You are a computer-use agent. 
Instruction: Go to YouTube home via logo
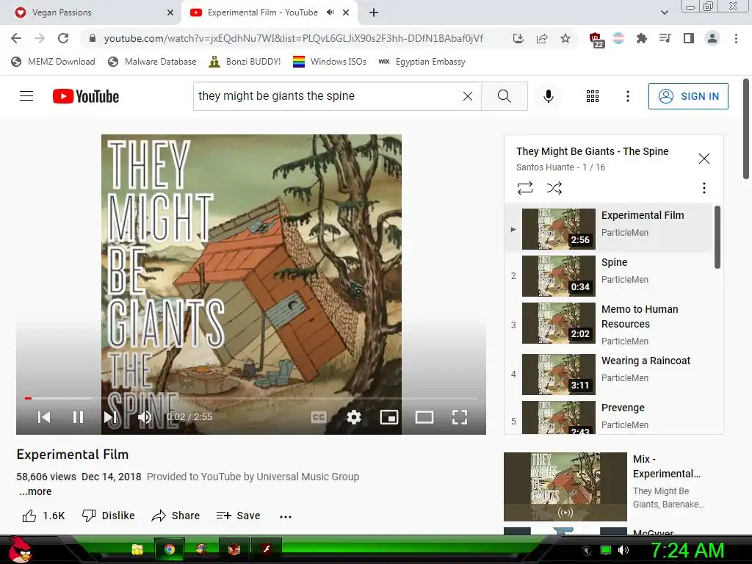pyautogui.click(x=86, y=96)
